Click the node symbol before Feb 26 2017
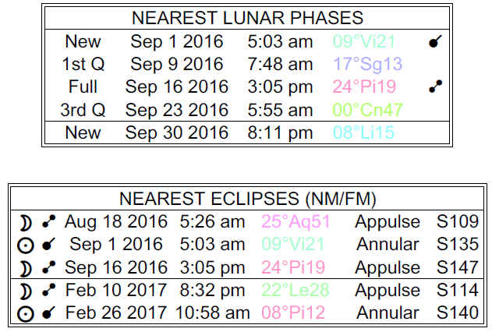 (x=49, y=313)
